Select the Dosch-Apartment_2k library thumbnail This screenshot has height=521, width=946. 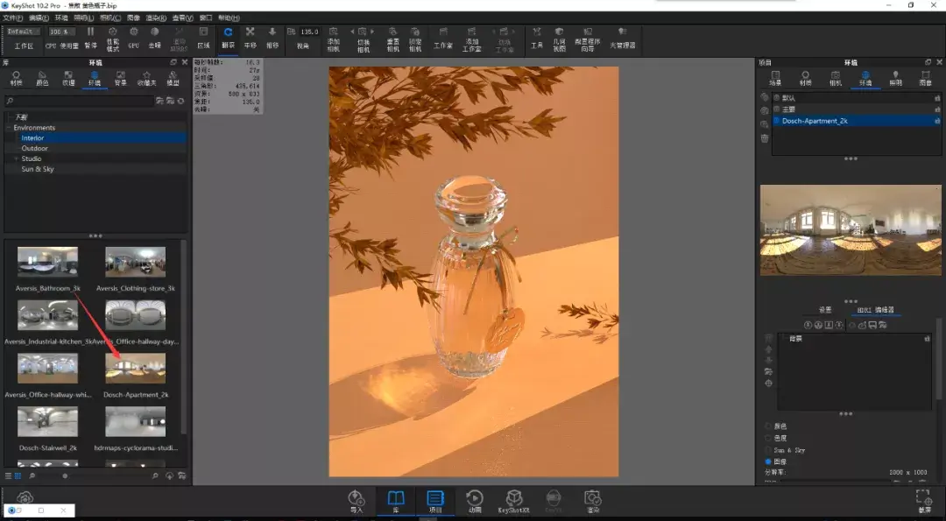(x=135, y=368)
